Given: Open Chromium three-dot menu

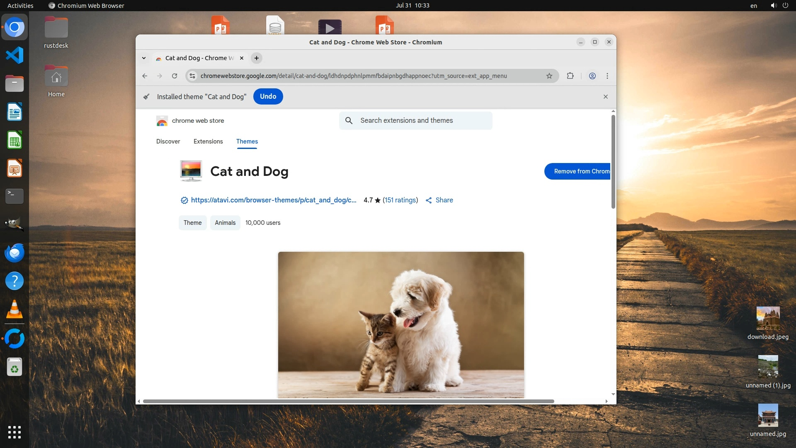Looking at the screenshot, I should [x=607, y=76].
